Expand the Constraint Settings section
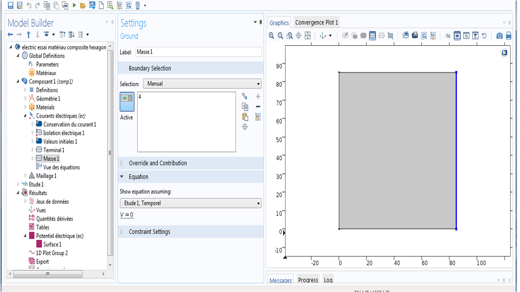 point(149,231)
